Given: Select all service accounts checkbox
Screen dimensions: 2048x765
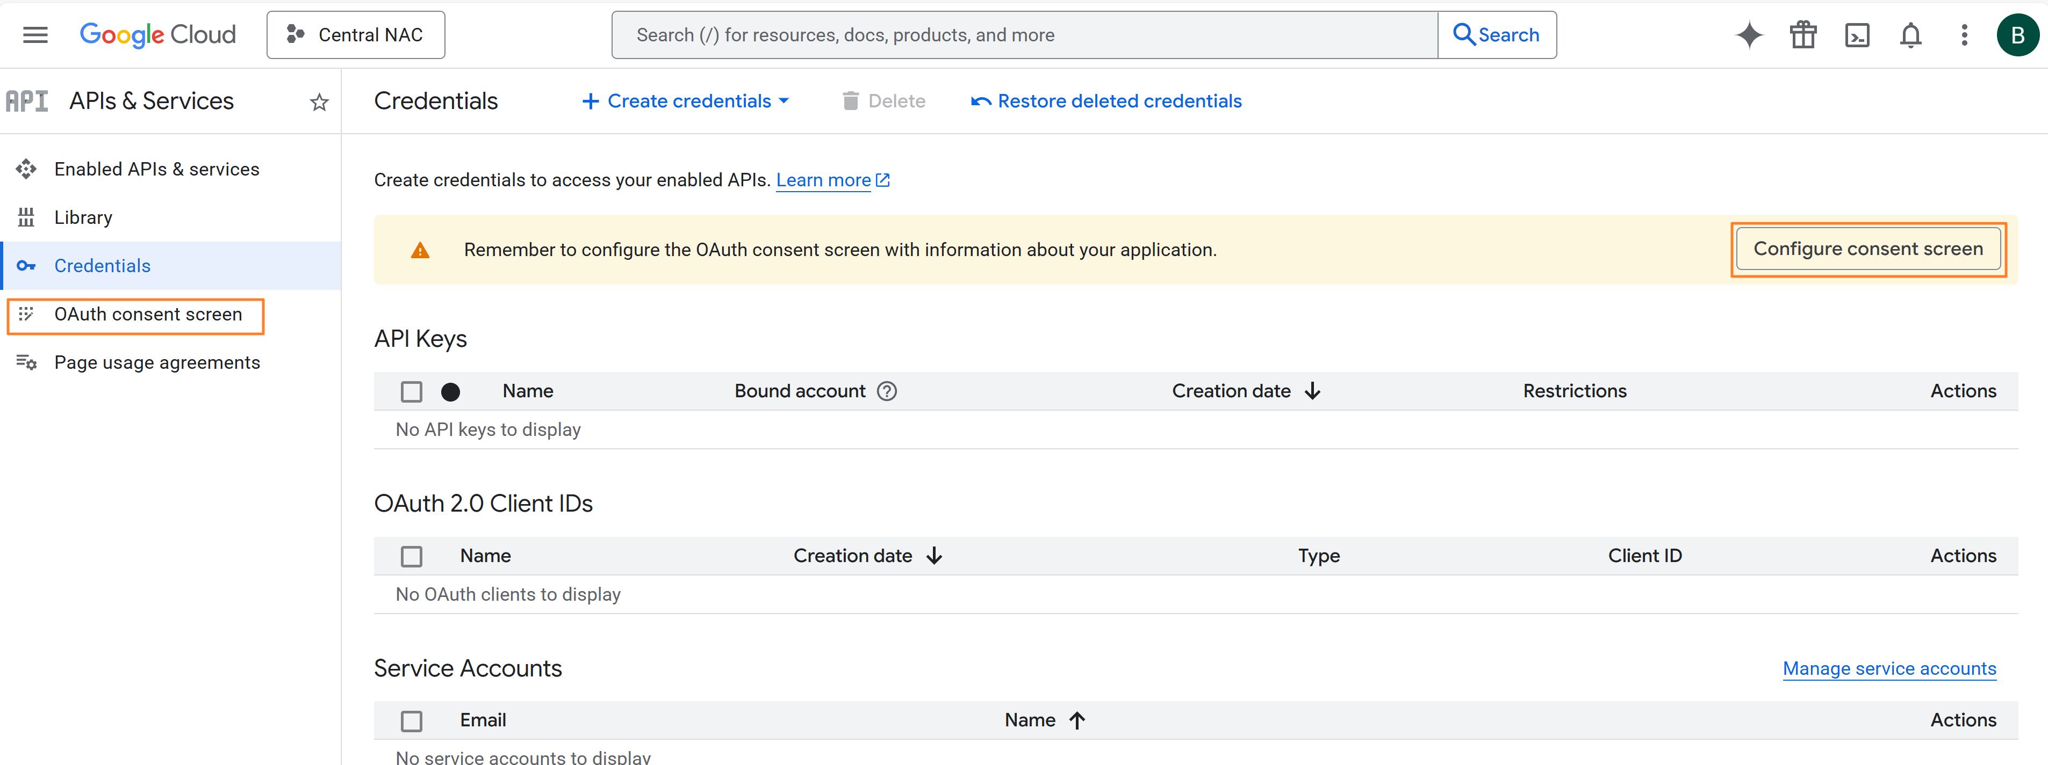Looking at the screenshot, I should (411, 720).
